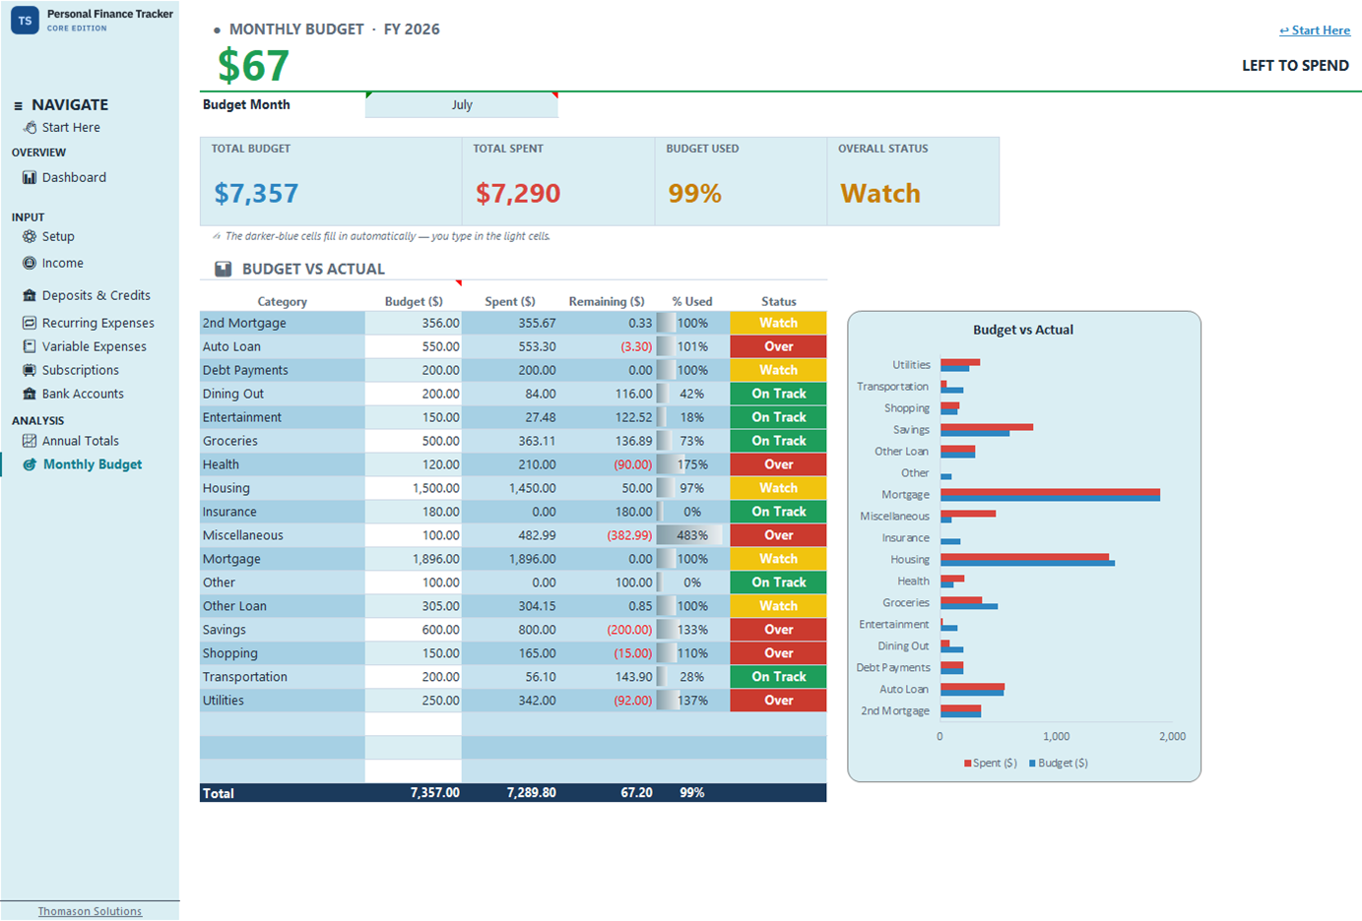Screen dimensions: 1362x921
Task: Click the $67 left to spend amount
Action: point(253,66)
